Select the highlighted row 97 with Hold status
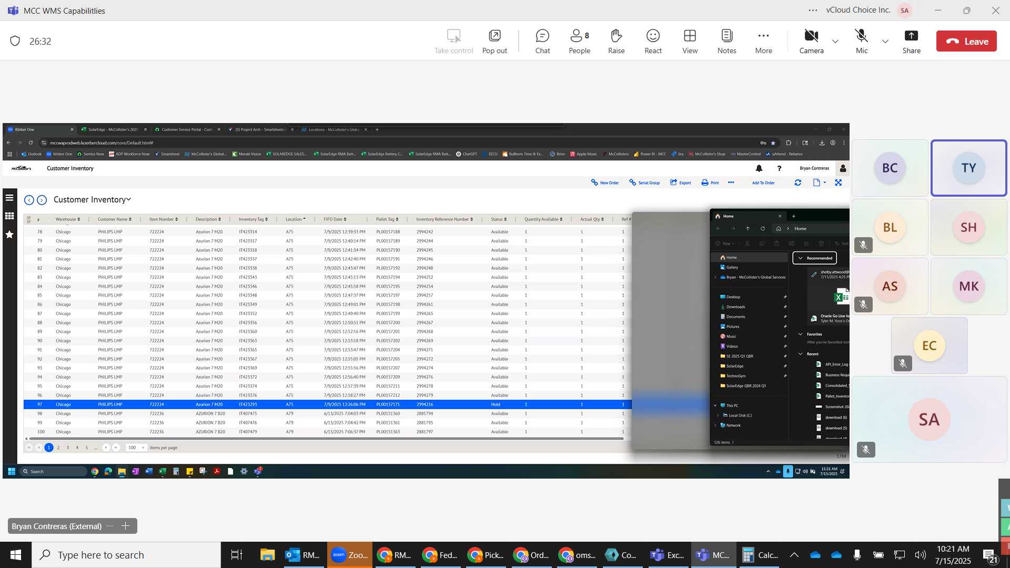1010x568 pixels. (327, 404)
